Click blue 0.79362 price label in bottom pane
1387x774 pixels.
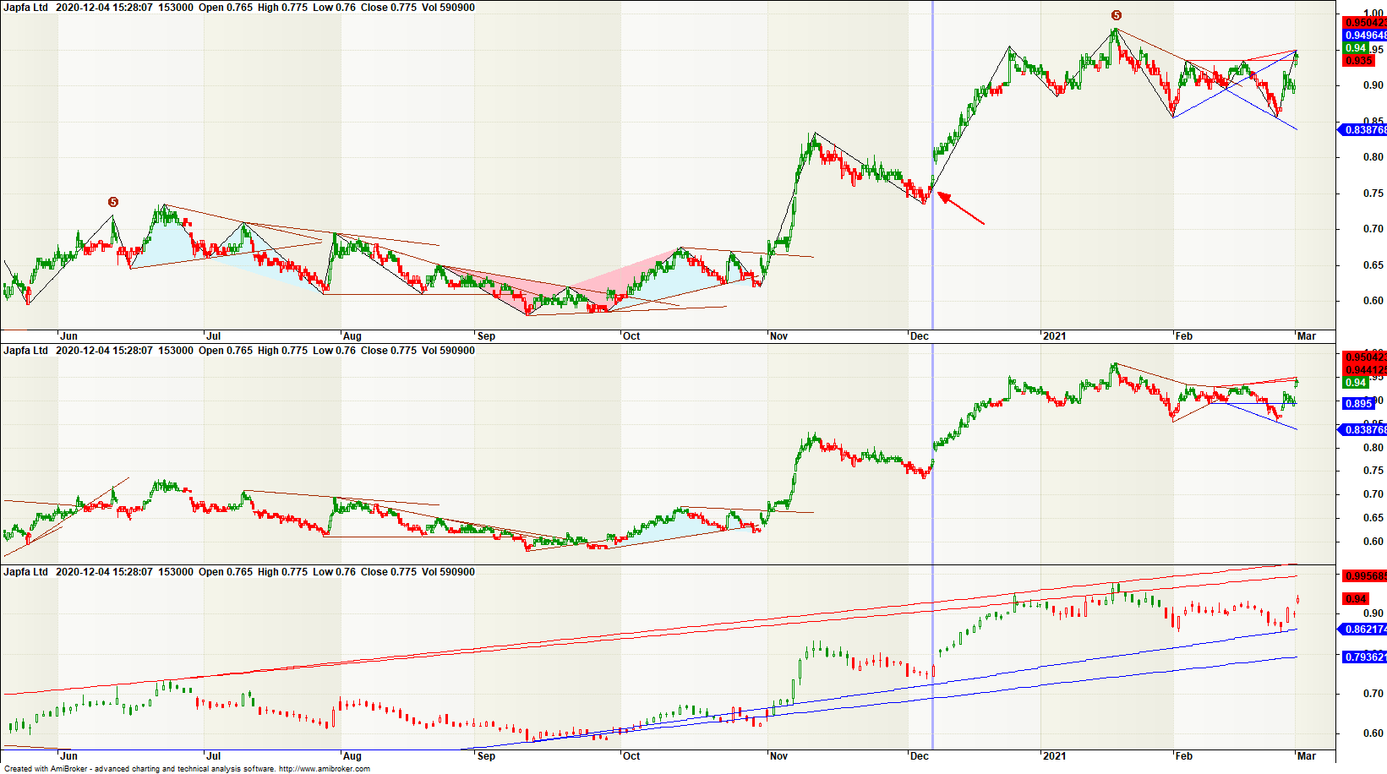click(1365, 657)
